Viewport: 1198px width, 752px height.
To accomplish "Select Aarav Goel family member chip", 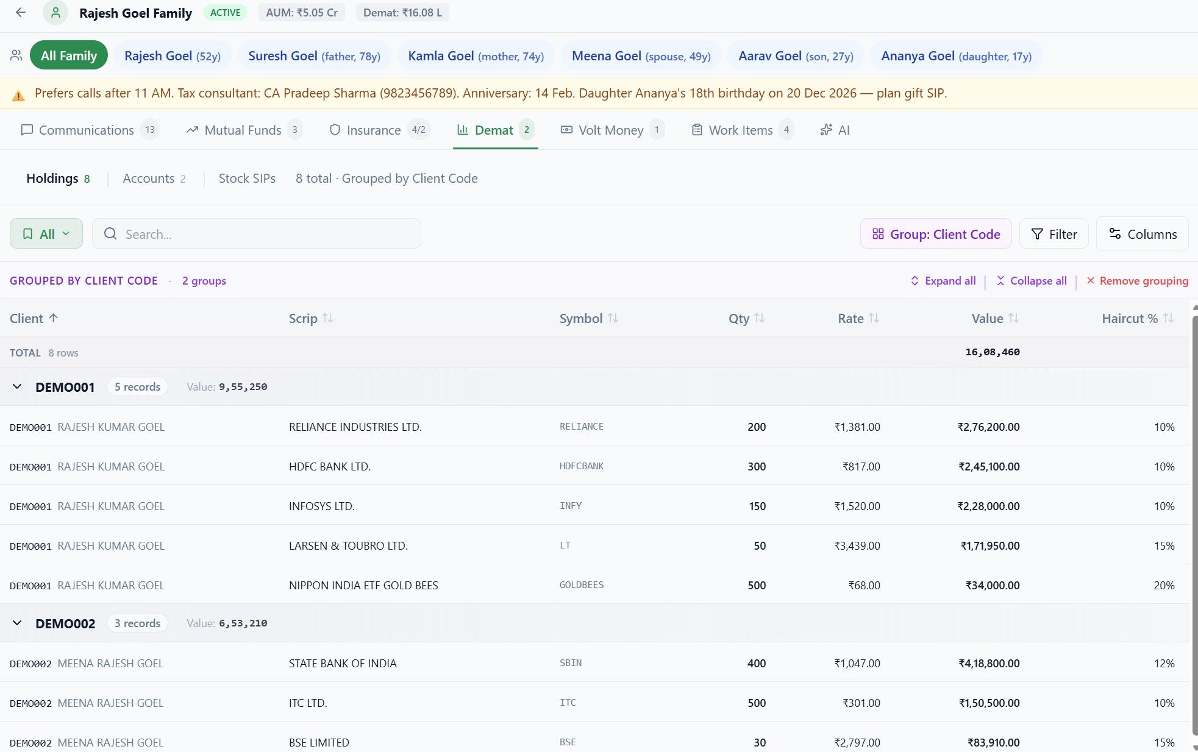I will point(795,56).
